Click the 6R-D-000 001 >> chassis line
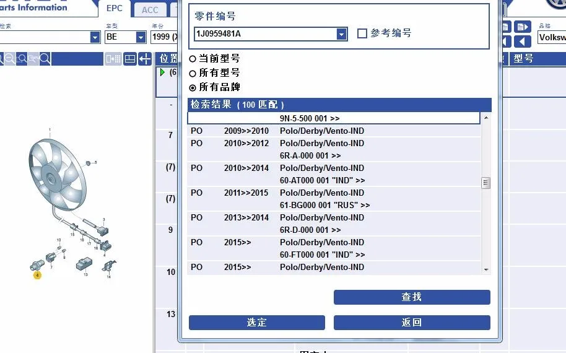The width and height of the screenshot is (566, 353). pyautogui.click(x=310, y=230)
